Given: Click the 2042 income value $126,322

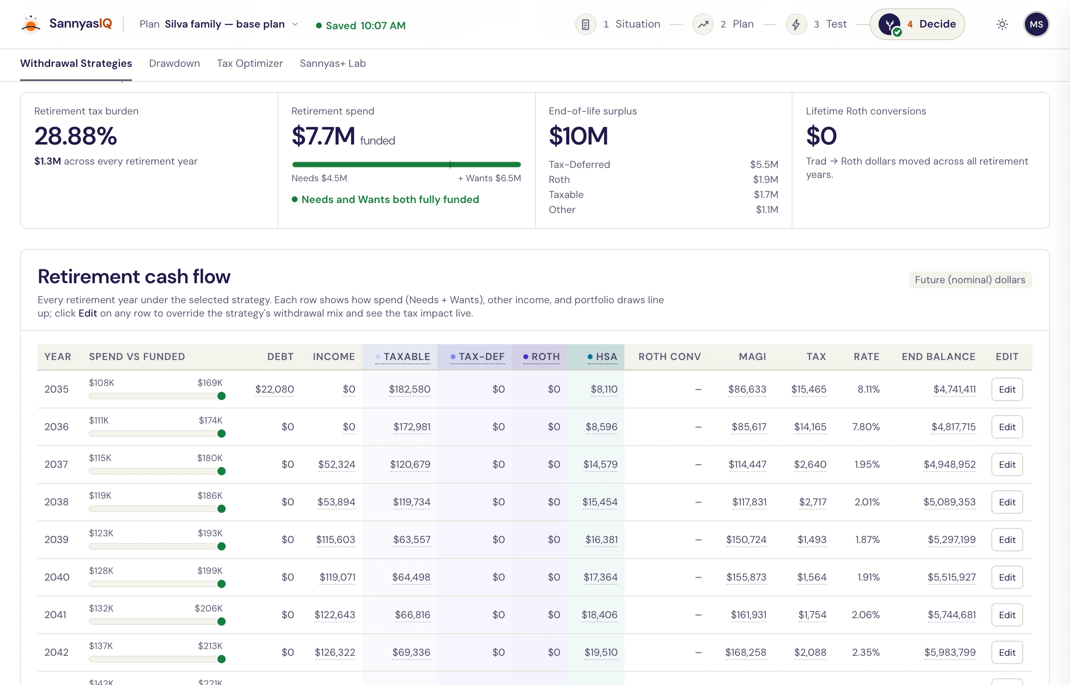Looking at the screenshot, I should pos(335,652).
